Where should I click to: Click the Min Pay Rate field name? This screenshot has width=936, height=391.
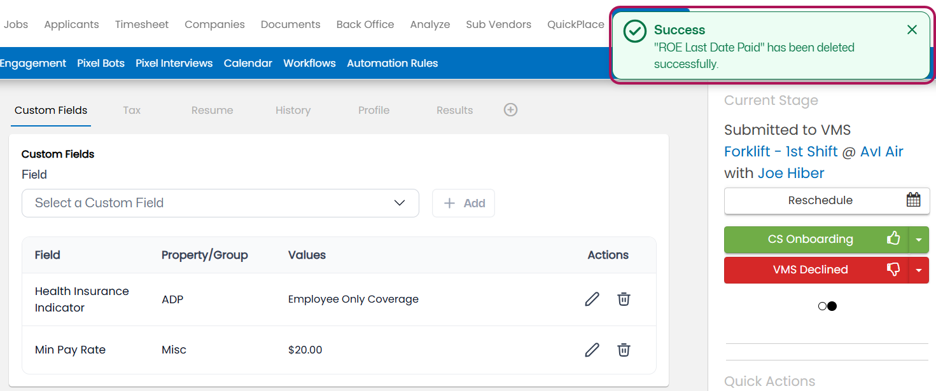[70, 350]
